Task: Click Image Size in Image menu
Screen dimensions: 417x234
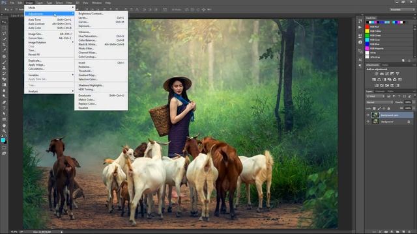Action: (x=50, y=34)
